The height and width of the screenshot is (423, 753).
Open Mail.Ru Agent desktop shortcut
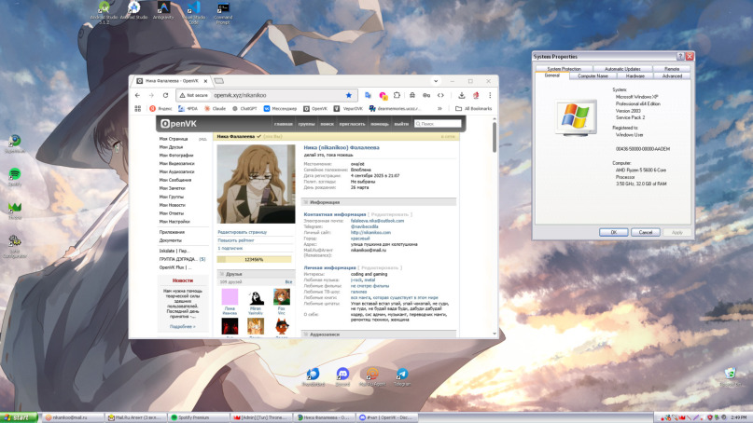click(372, 376)
